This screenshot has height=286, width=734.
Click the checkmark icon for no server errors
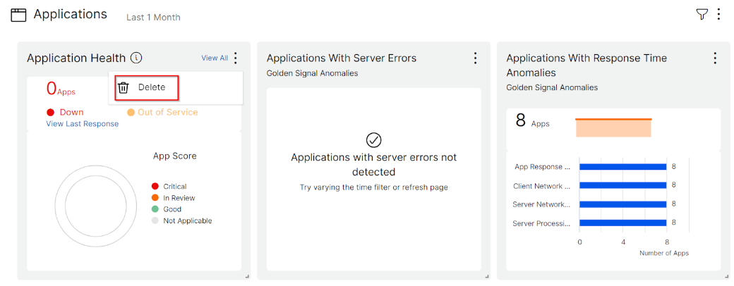[x=373, y=139]
